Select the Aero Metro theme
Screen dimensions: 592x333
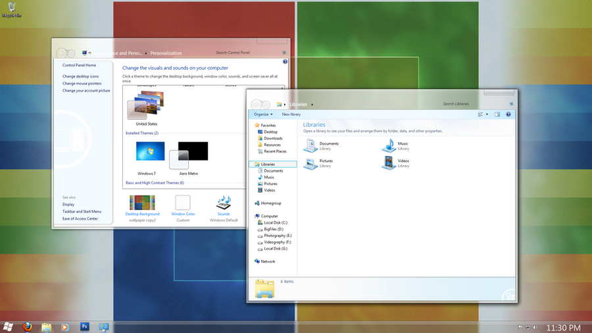(x=189, y=155)
